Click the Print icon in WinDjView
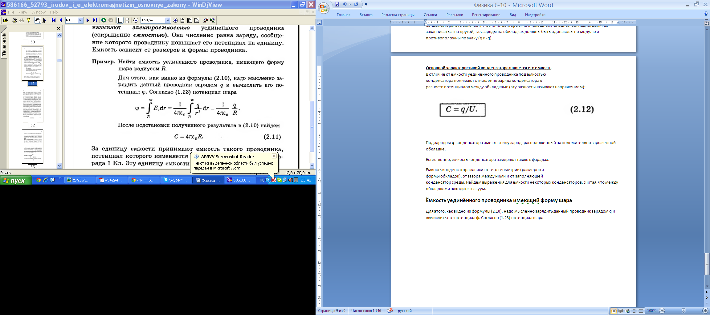Image resolution: width=710 pixels, height=315 pixels. click(14, 20)
